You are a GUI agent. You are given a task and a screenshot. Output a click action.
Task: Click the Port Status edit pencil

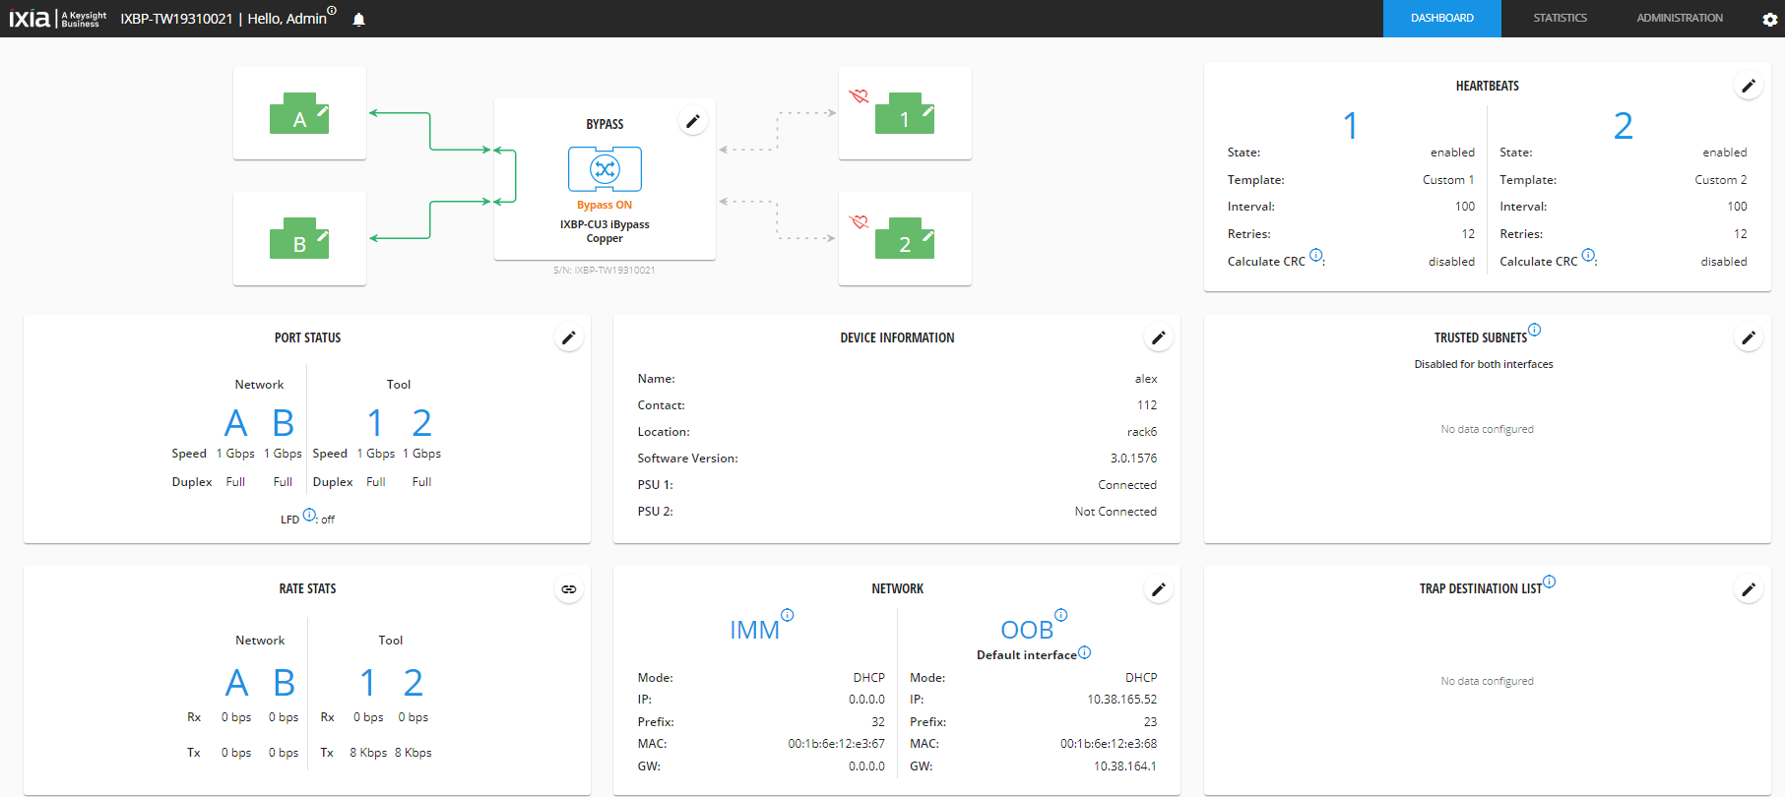(568, 338)
